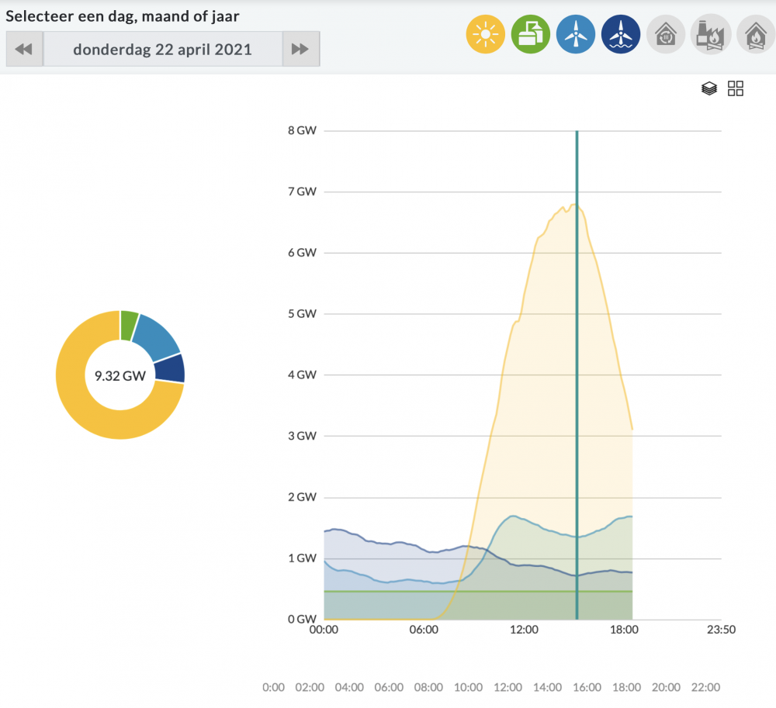776x708 pixels.
Task: Click the 0 GW axis label
Action: coord(302,619)
